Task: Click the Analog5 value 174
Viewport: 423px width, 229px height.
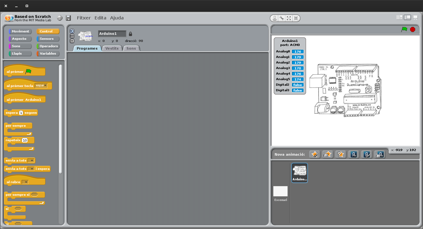Action: click(298, 80)
